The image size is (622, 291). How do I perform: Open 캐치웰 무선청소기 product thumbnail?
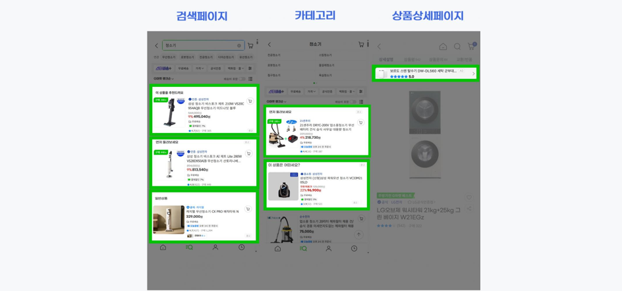[x=169, y=219]
